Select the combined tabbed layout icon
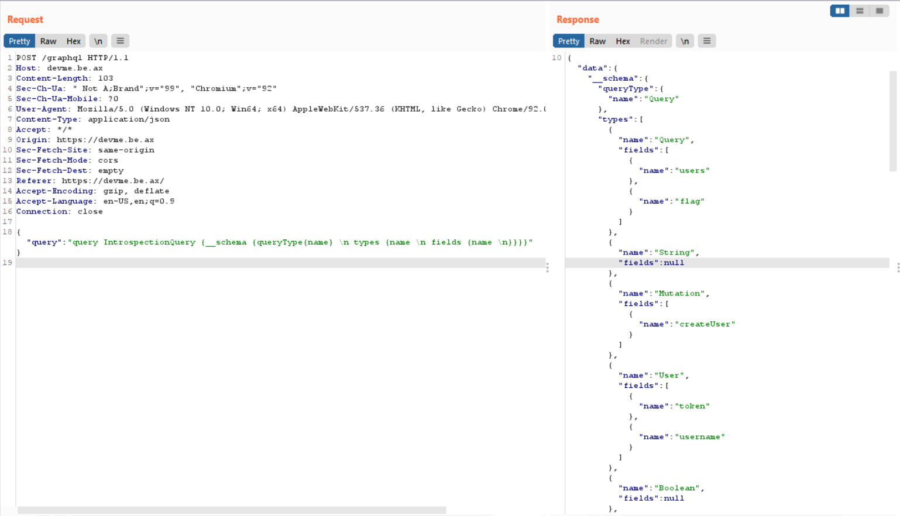This screenshot has height=516, width=900. pos(879,11)
